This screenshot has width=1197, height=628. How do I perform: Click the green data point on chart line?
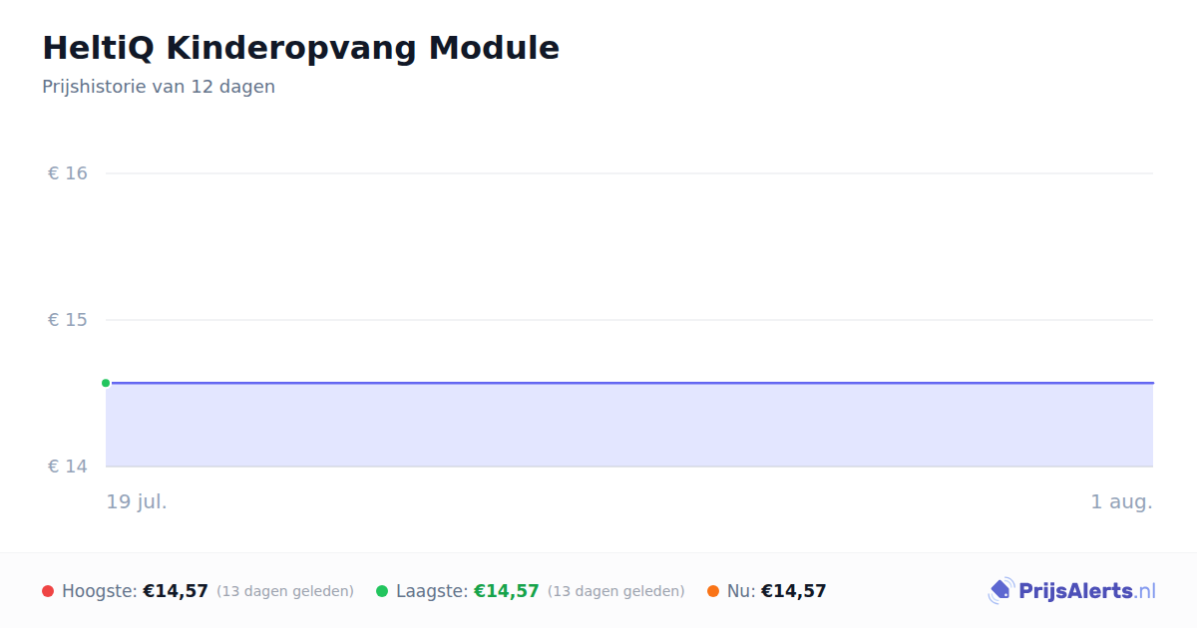106,383
